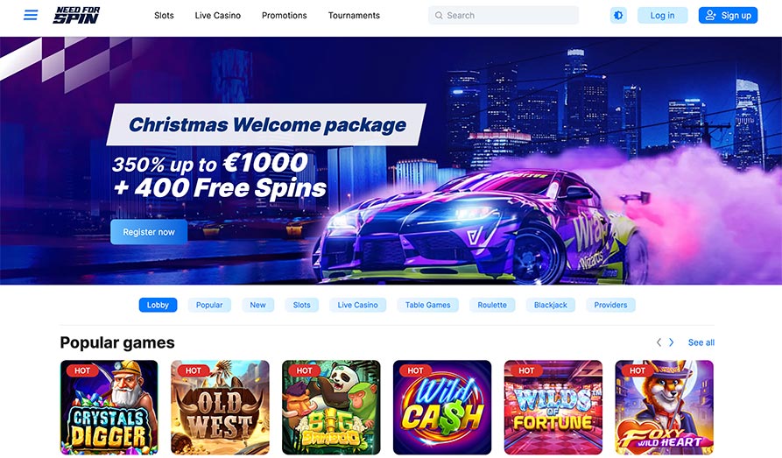
Task: Open See all popular games link
Action: pos(701,342)
